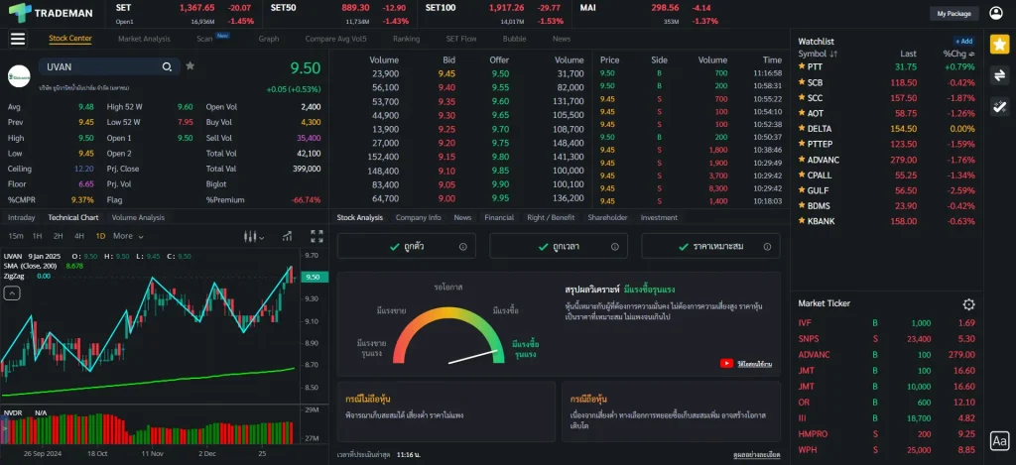Open the candlestick chart type dropdown

click(x=254, y=237)
